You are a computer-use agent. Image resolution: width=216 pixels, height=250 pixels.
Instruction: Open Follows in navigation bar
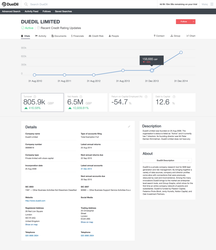pos(47,11)
